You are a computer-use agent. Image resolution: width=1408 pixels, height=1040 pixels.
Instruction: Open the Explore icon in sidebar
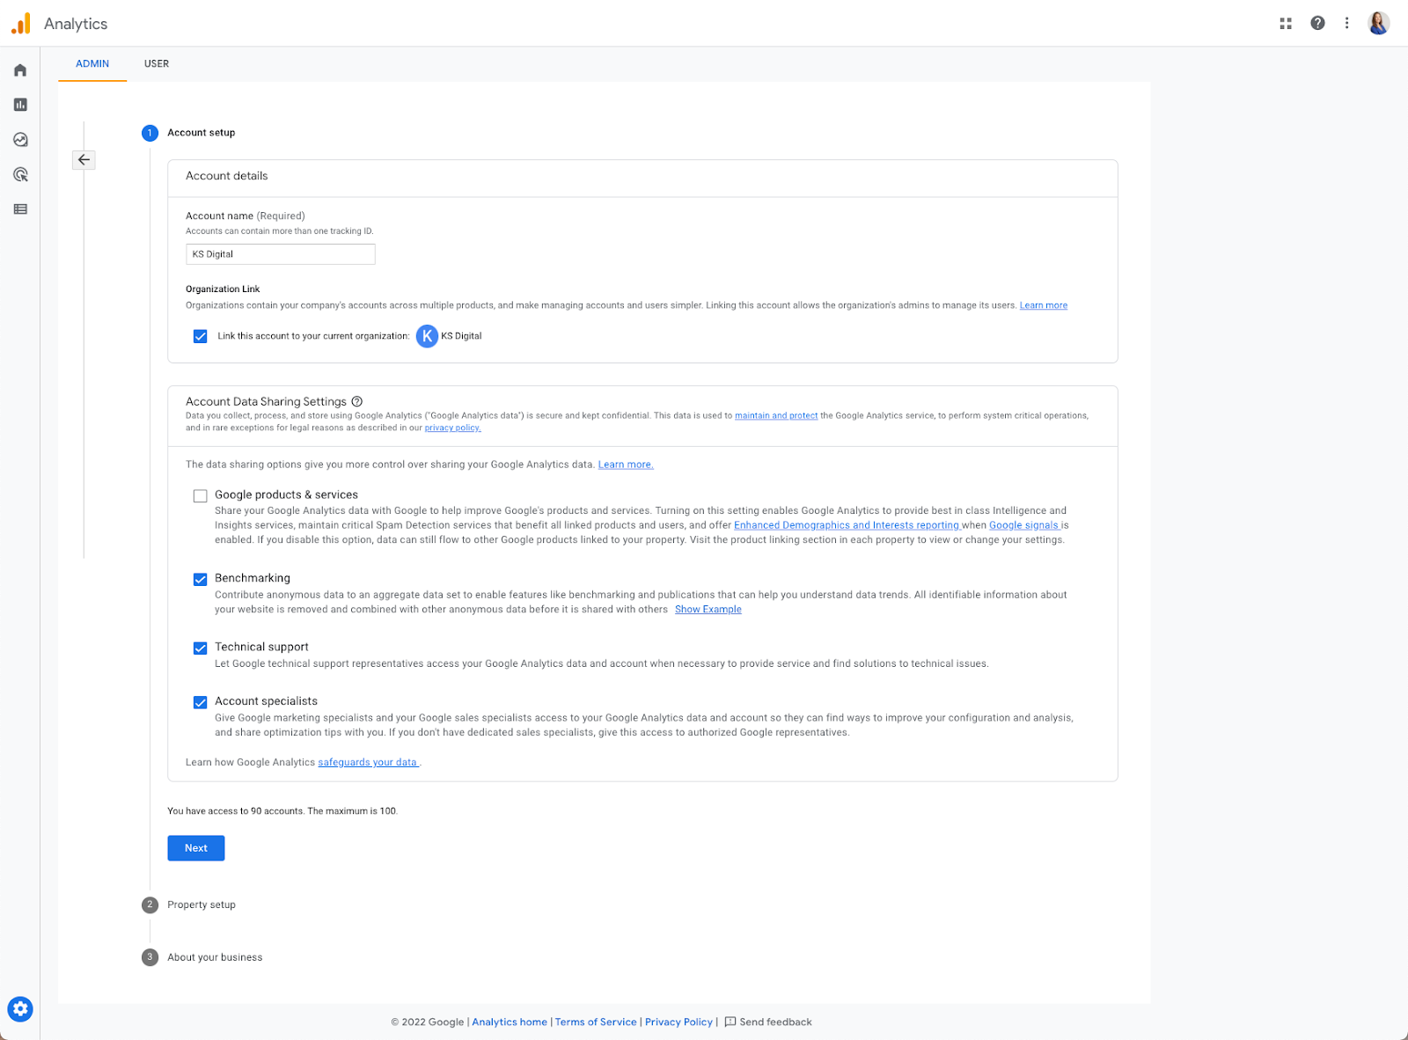(x=20, y=140)
